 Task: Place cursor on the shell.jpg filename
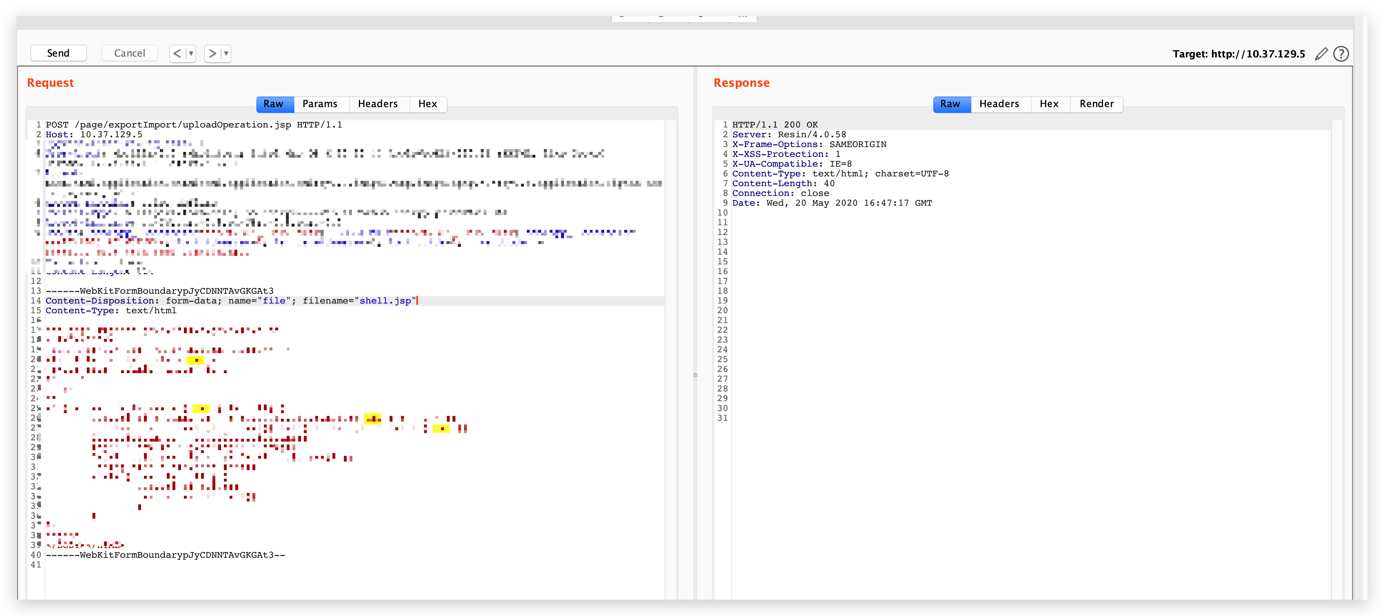(x=385, y=301)
